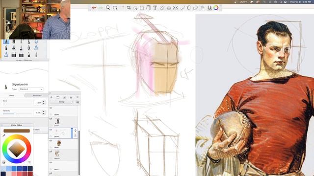Viewport: 314px width, 176px height.
Task: Open the Brush Library toolbar icon
Action: (x=209, y=8)
